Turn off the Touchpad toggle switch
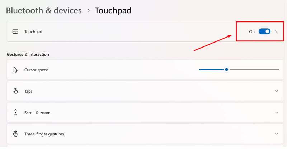Image resolution: width=287 pixels, height=158 pixels. (x=264, y=31)
